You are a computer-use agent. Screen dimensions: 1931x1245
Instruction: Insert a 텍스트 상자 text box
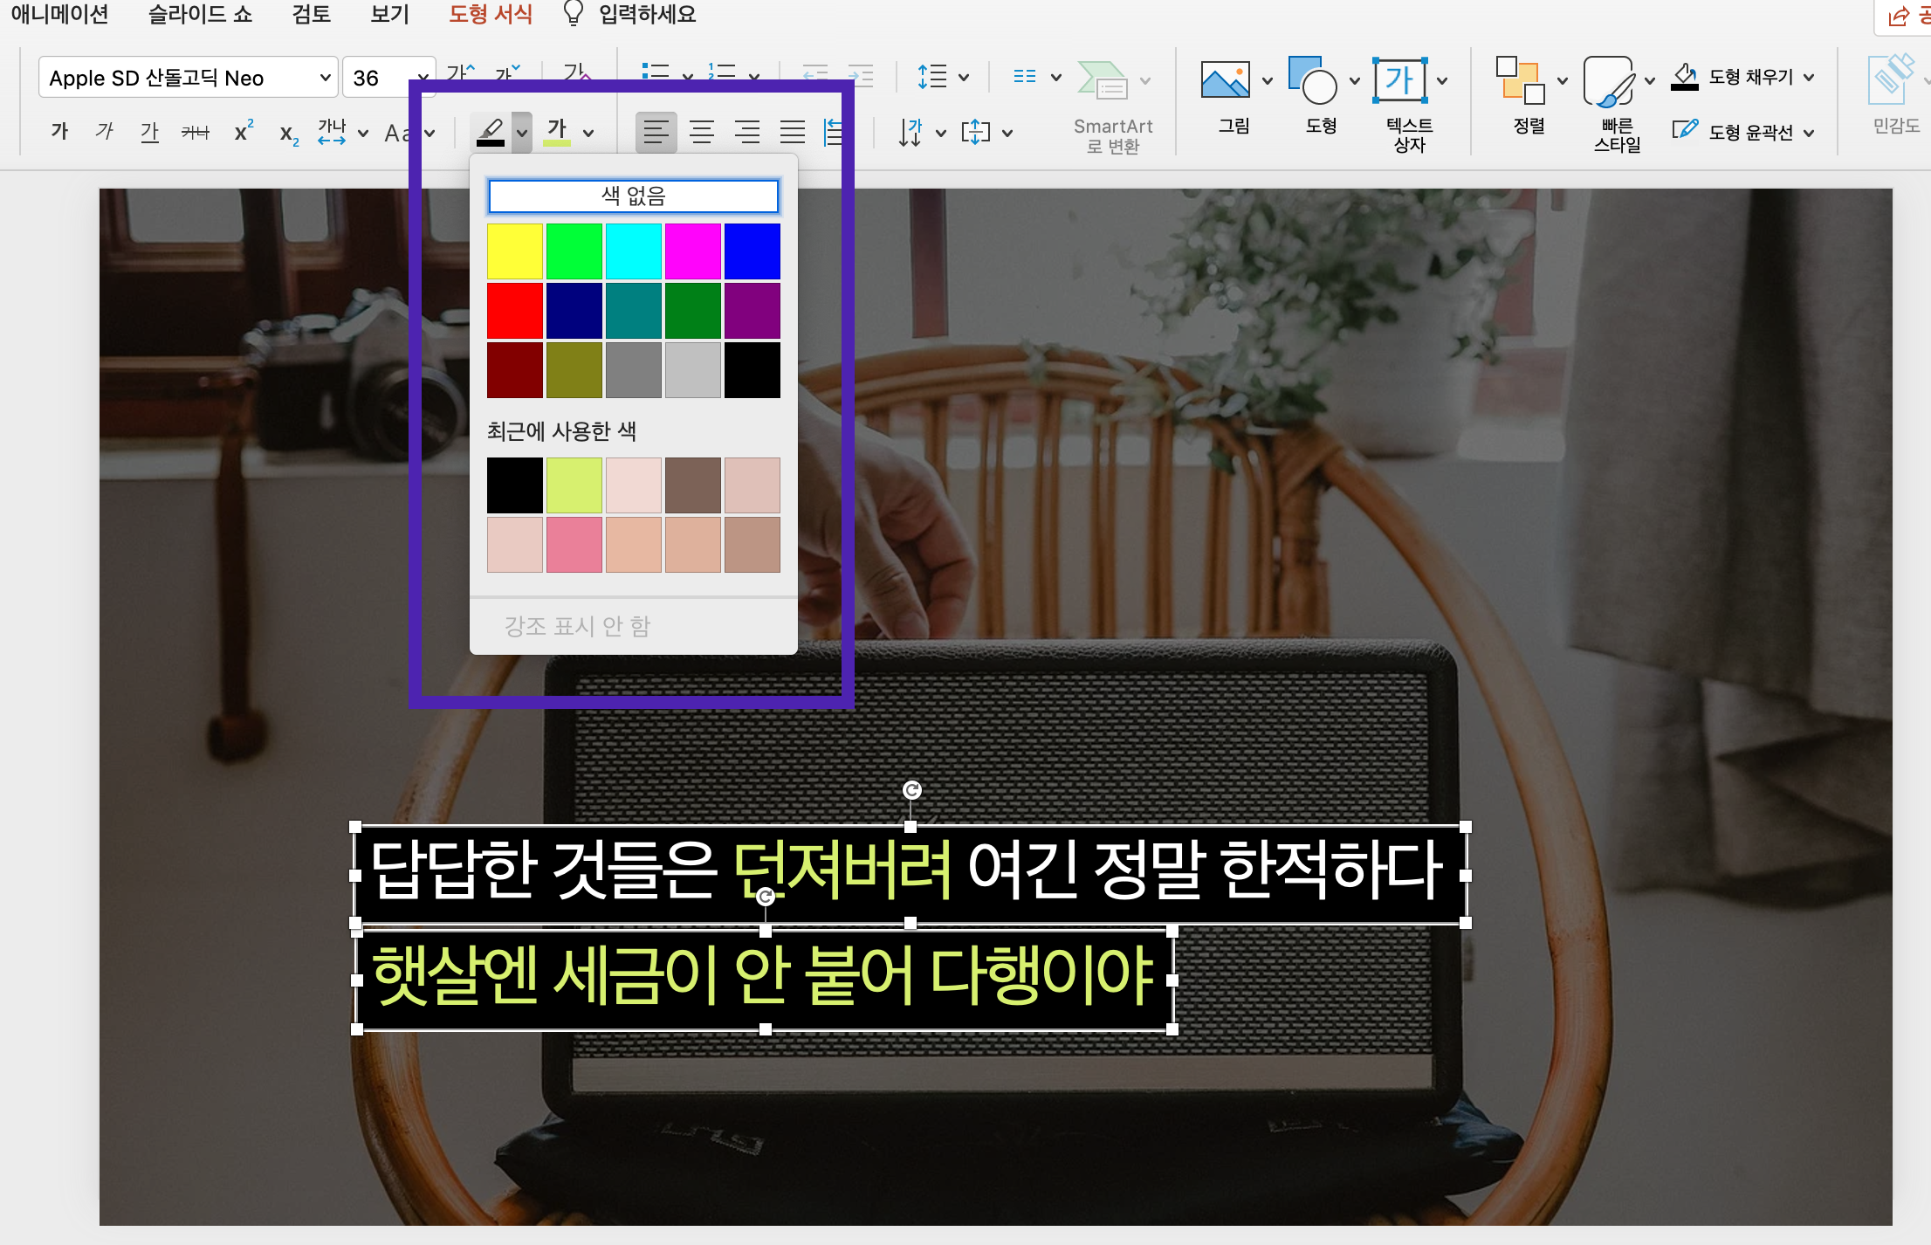[1399, 81]
